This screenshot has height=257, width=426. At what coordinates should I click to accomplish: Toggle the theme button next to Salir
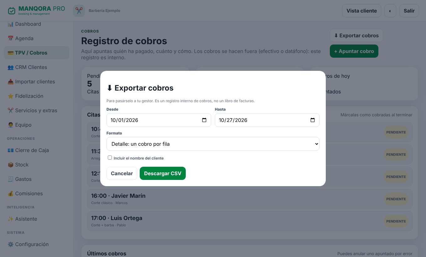(390, 11)
